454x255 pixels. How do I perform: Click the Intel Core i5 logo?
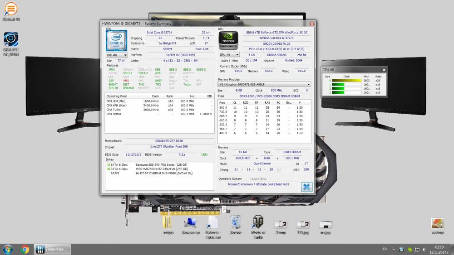(116, 40)
